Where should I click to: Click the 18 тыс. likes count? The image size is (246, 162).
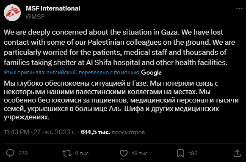(x=140, y=154)
